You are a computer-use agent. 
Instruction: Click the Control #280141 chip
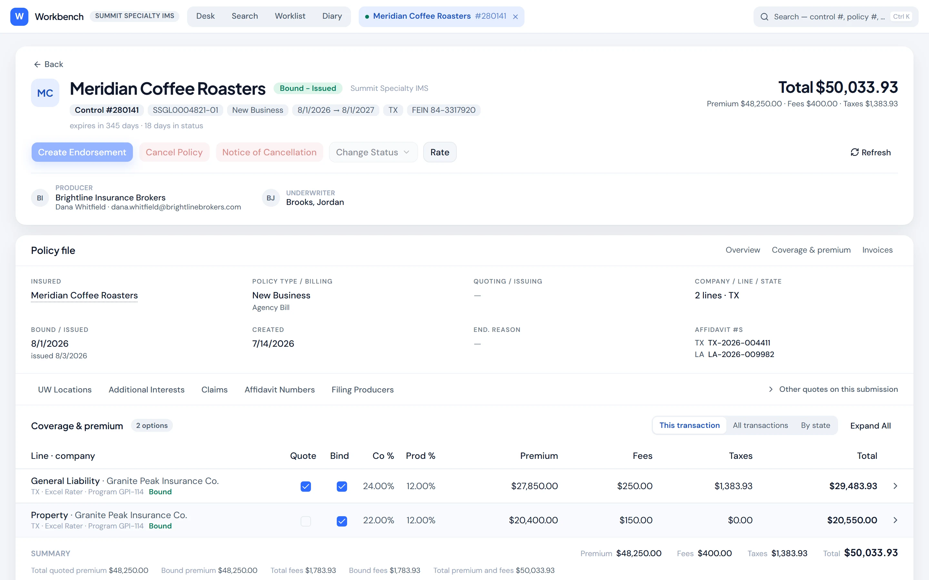tap(107, 110)
